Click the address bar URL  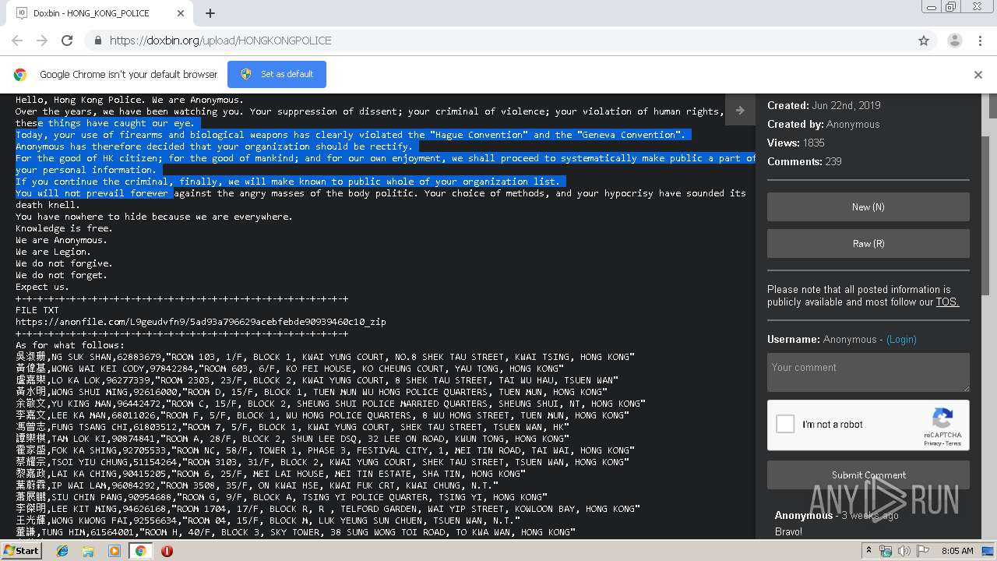220,41
